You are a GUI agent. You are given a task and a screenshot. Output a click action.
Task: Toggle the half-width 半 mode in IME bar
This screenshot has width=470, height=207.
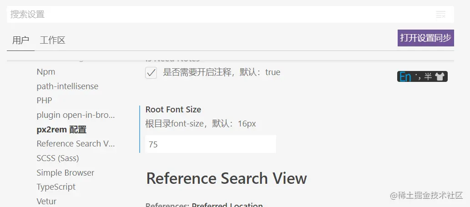pyautogui.click(x=428, y=77)
